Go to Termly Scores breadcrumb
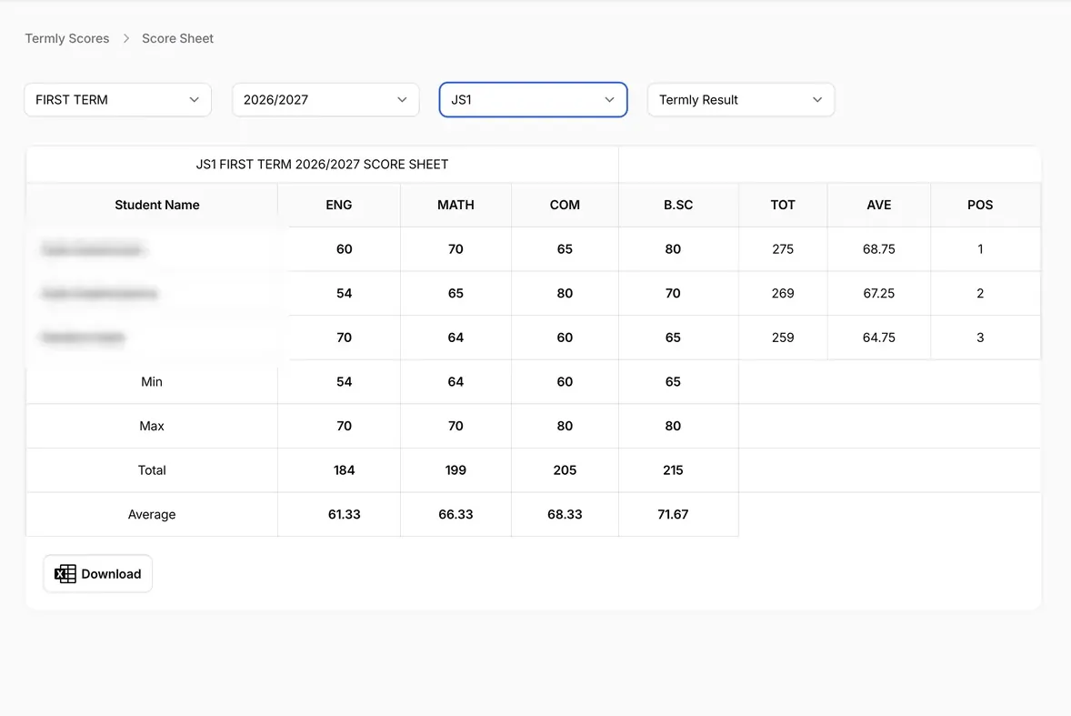The width and height of the screenshot is (1071, 716). coord(67,38)
